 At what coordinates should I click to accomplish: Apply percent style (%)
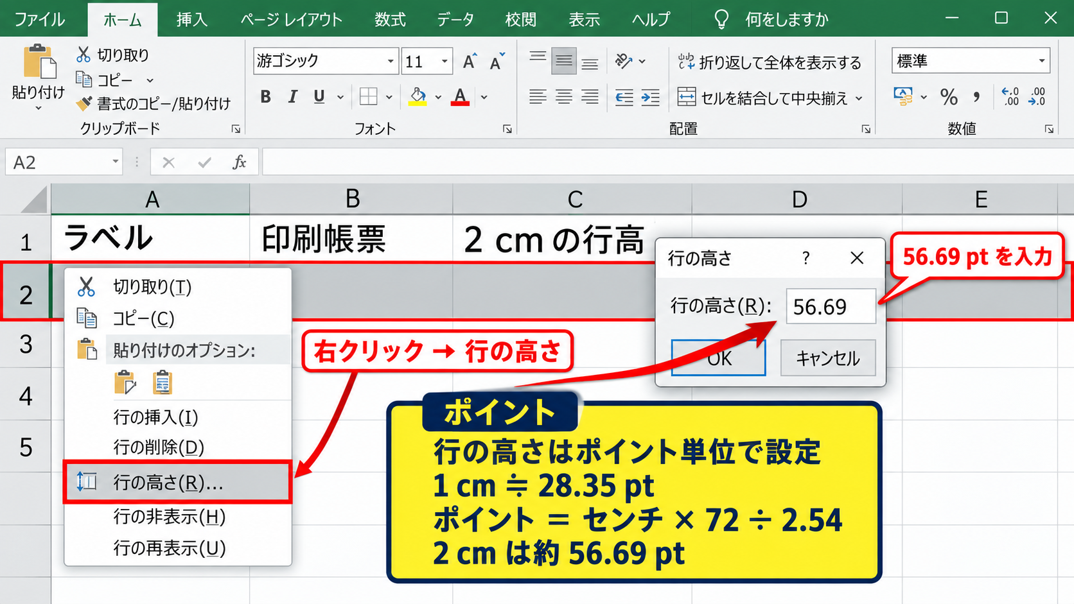coord(949,97)
